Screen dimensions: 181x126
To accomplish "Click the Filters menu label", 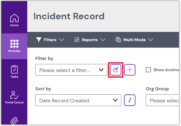I will pos(50,40).
